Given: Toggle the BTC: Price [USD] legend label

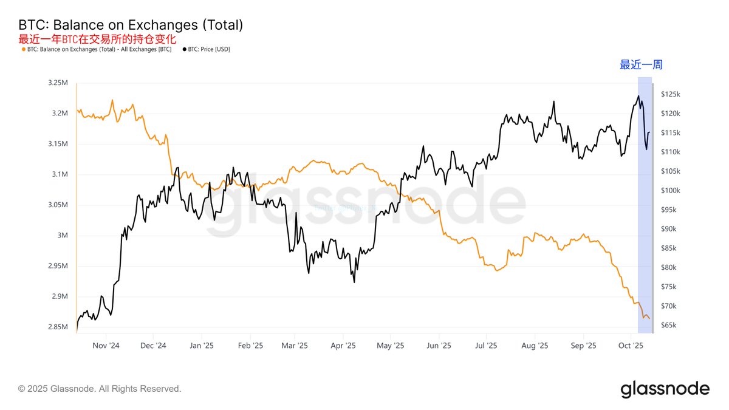Looking at the screenshot, I should (209, 49).
